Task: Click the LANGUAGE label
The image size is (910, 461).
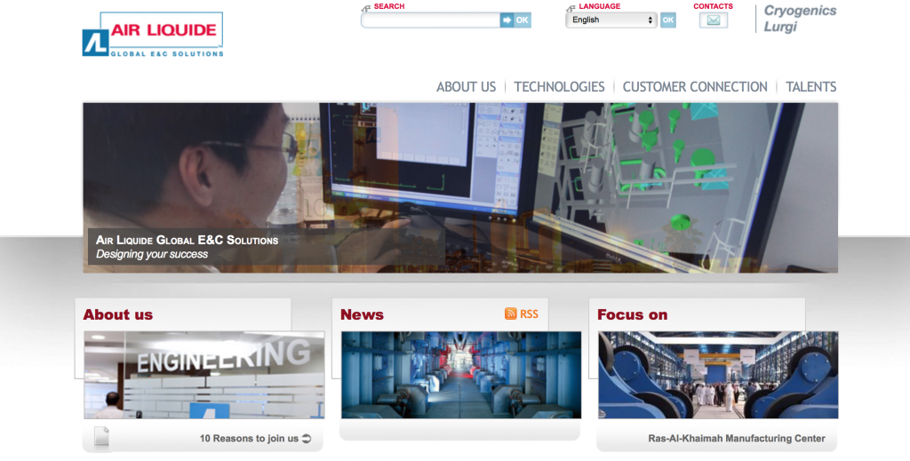Action: 599,6
